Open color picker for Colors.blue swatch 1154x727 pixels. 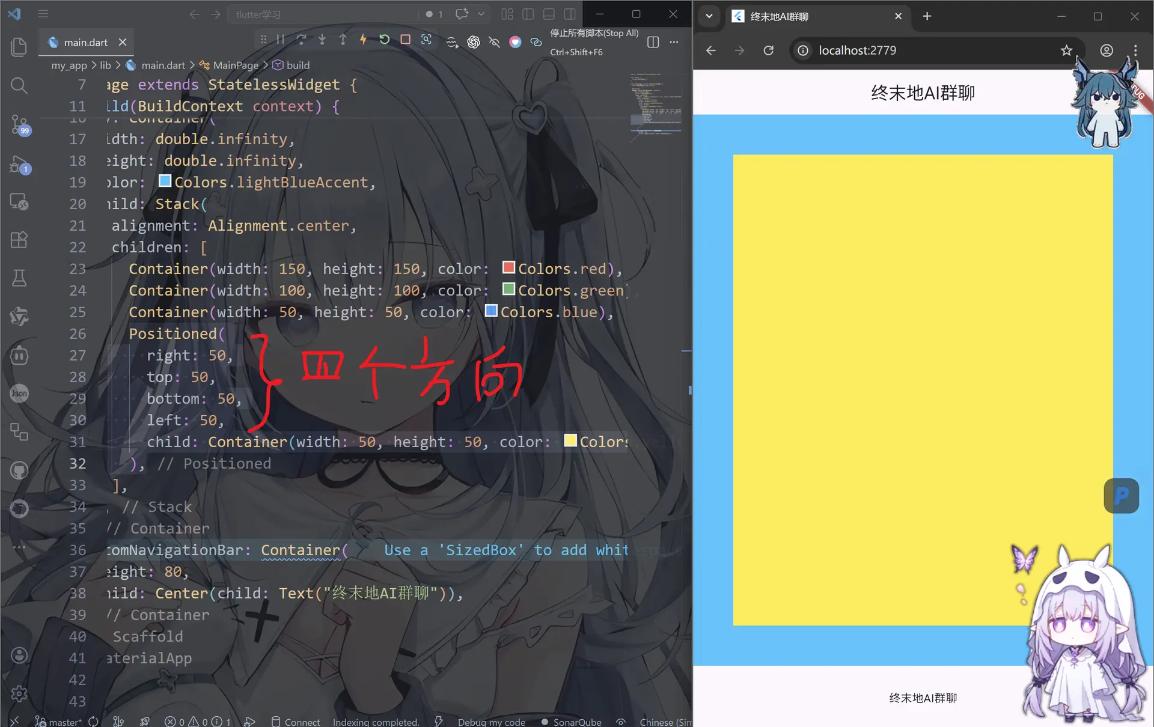click(x=491, y=311)
